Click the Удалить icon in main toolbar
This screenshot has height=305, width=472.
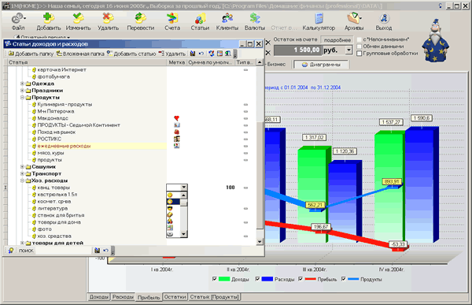point(108,18)
